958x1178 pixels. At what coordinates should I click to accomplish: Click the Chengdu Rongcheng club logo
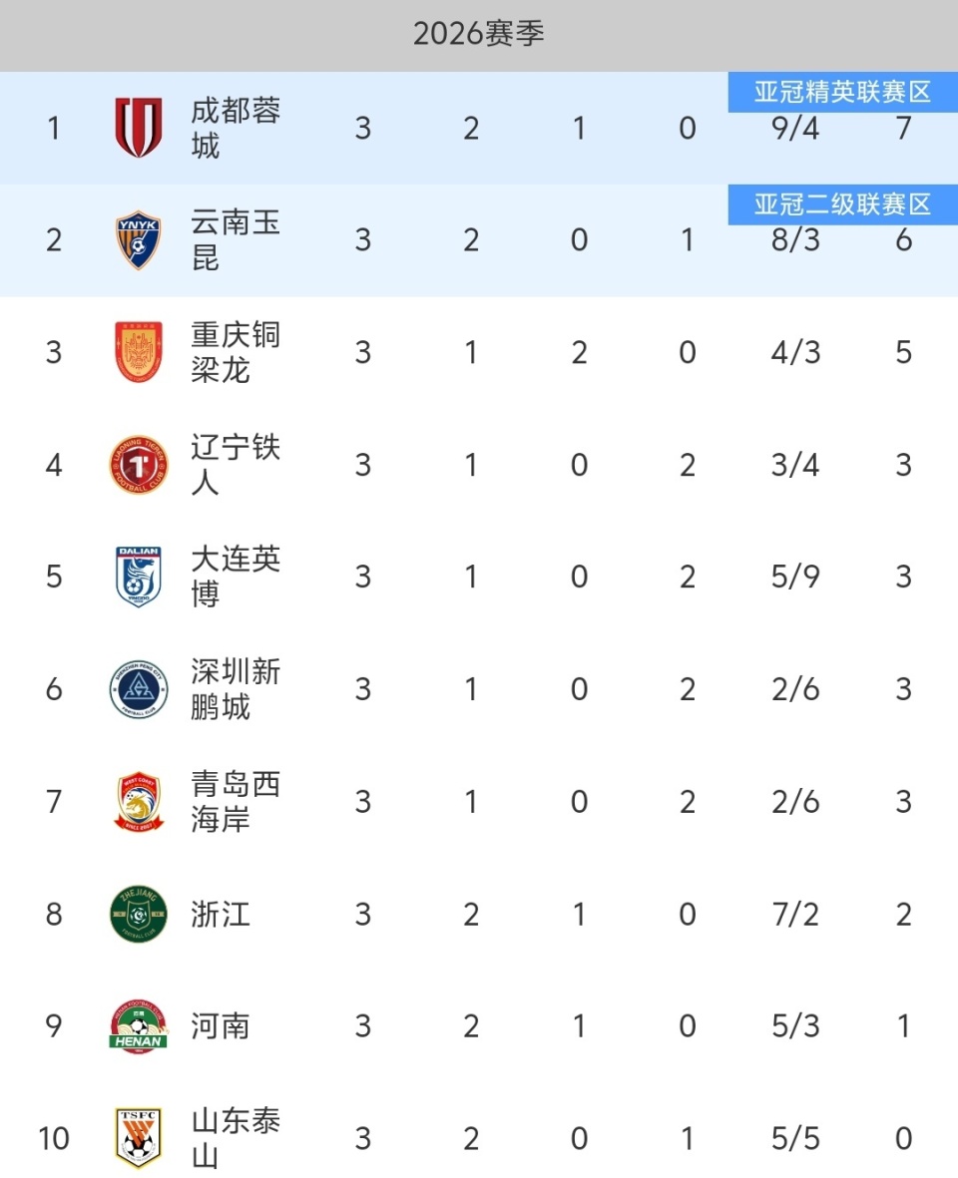click(138, 128)
